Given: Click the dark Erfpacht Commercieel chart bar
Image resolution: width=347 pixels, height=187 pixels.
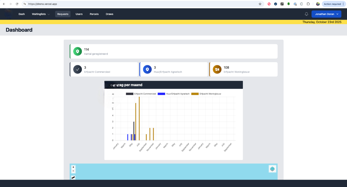Looking at the screenshot, I should click(x=134, y=131).
